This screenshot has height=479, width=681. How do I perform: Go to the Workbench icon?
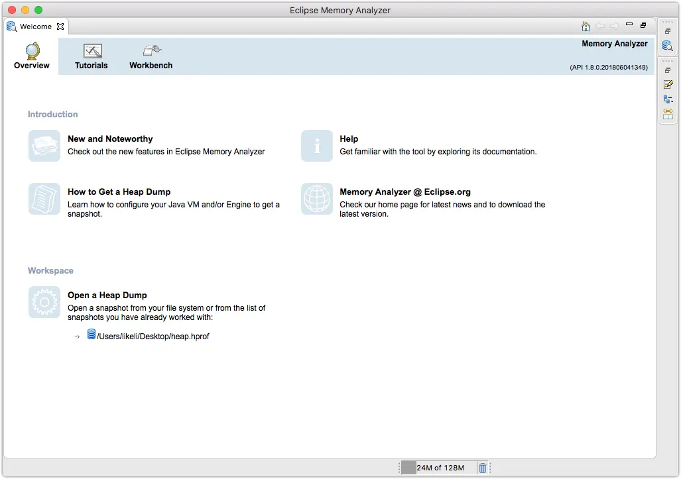click(x=152, y=51)
